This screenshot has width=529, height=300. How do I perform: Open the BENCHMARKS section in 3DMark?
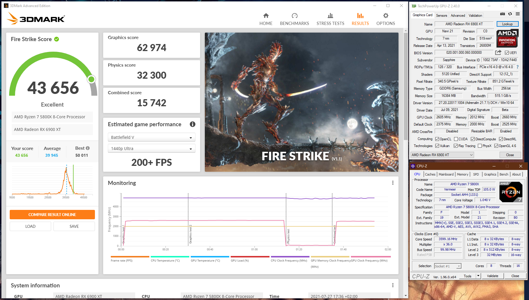[x=294, y=19]
